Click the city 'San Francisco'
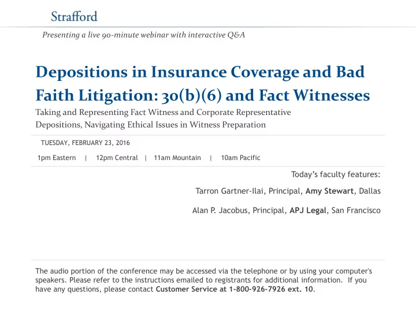The width and height of the screenshot is (416, 312). coord(356,211)
